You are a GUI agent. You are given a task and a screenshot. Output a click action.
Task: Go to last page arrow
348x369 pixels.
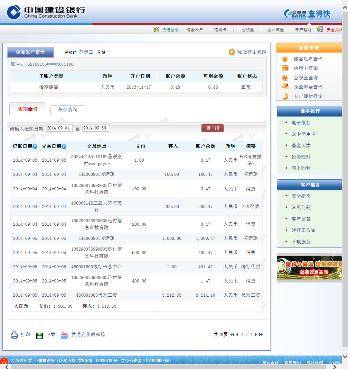261,335
